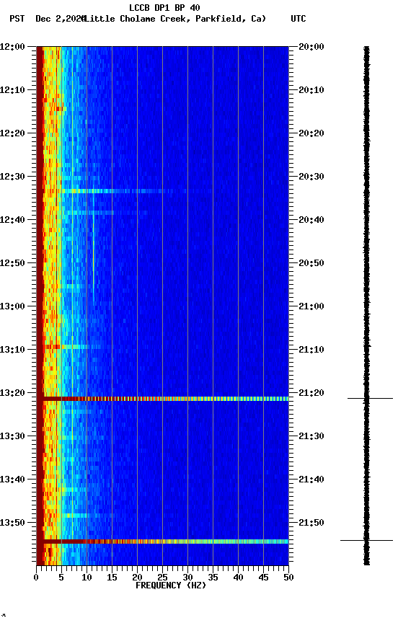Click the title text 'LCCB DP1 BP 40'
Image resolution: width=398 pixels, height=623 pixels.
tap(164, 8)
